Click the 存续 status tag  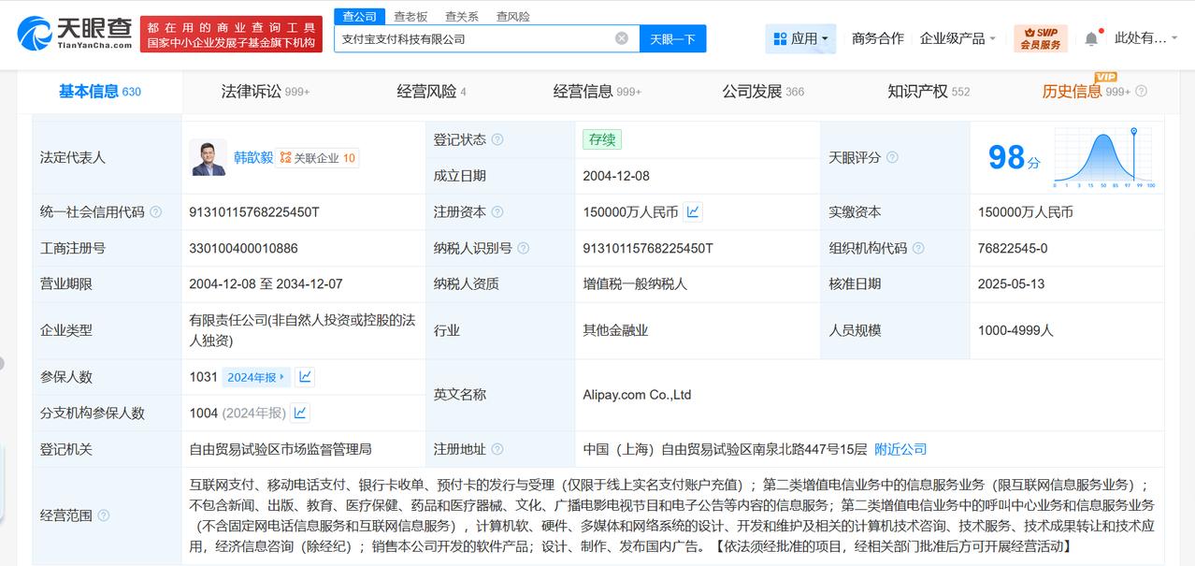(601, 139)
